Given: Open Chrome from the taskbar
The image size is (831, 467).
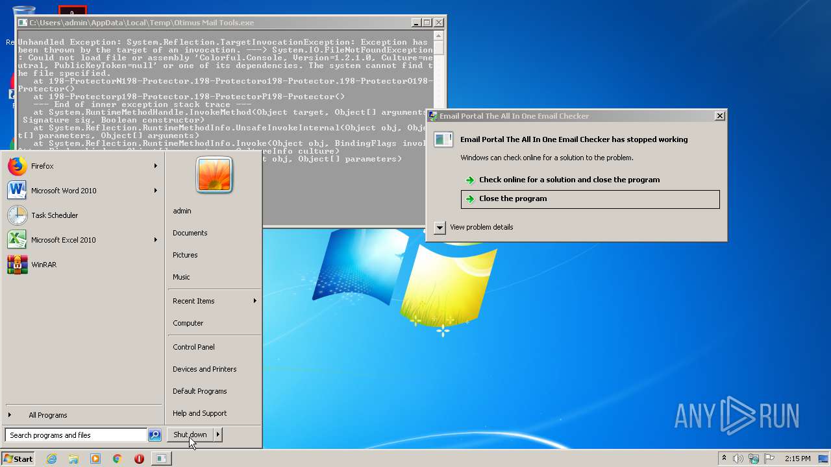Looking at the screenshot, I should click(x=117, y=459).
